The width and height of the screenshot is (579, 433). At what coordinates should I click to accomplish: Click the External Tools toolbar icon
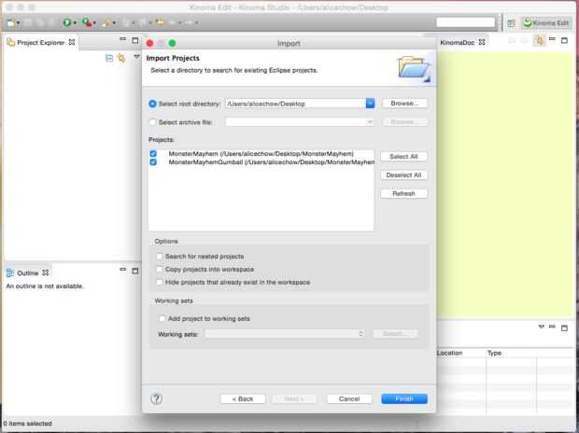point(106,23)
